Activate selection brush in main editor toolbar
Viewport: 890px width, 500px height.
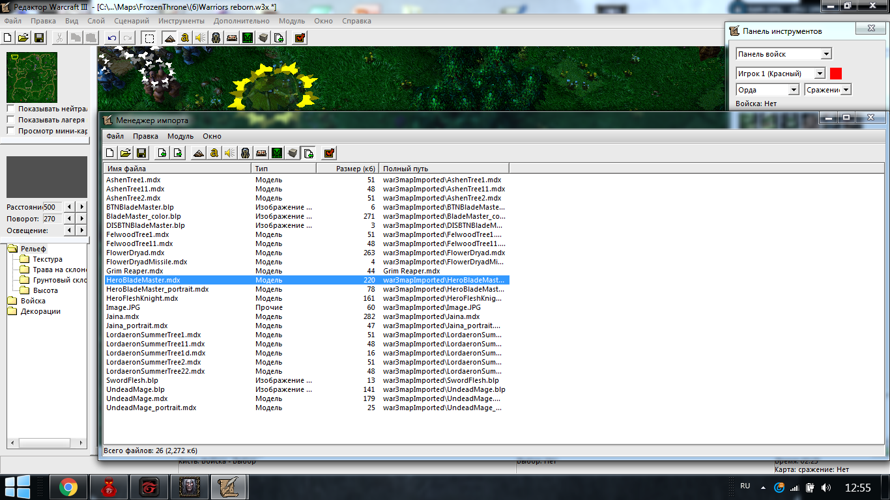tap(149, 38)
